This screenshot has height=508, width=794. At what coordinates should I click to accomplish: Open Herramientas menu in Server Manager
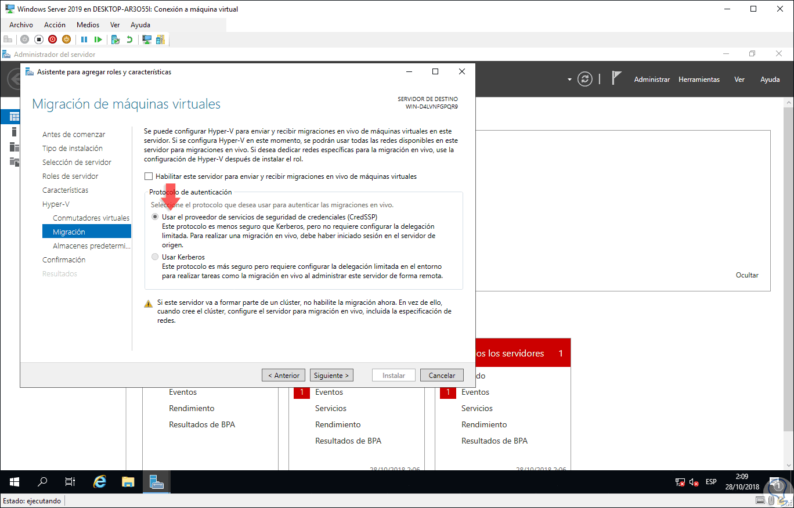pyautogui.click(x=699, y=80)
